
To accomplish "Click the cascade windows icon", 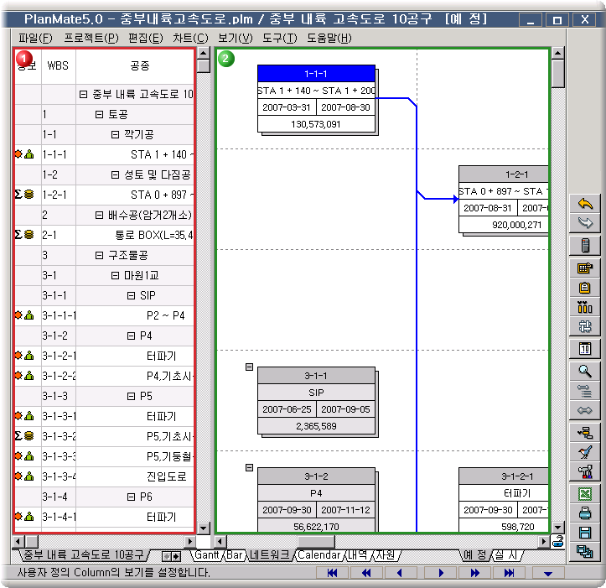I will pos(585,551).
